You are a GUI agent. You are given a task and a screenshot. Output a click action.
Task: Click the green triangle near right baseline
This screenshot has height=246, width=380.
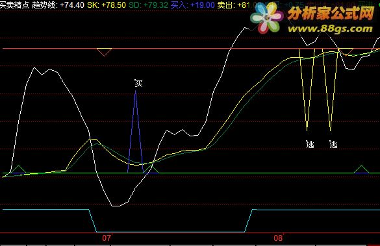point(361,169)
